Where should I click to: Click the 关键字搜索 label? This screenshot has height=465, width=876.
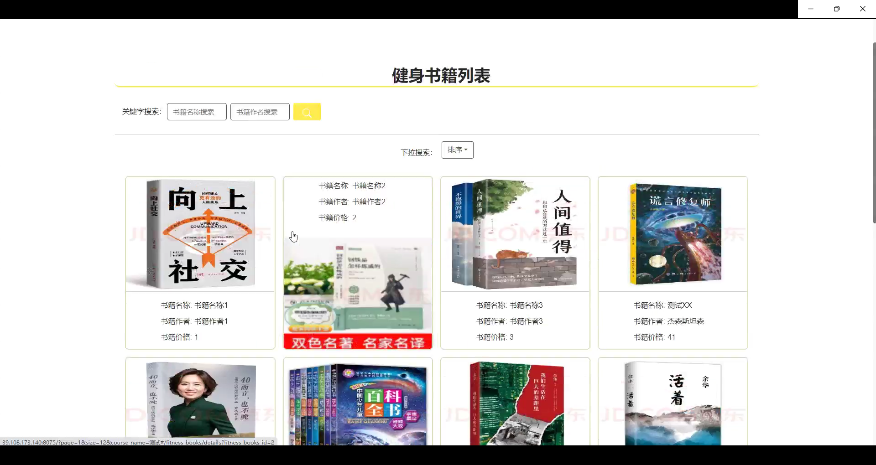(x=142, y=112)
